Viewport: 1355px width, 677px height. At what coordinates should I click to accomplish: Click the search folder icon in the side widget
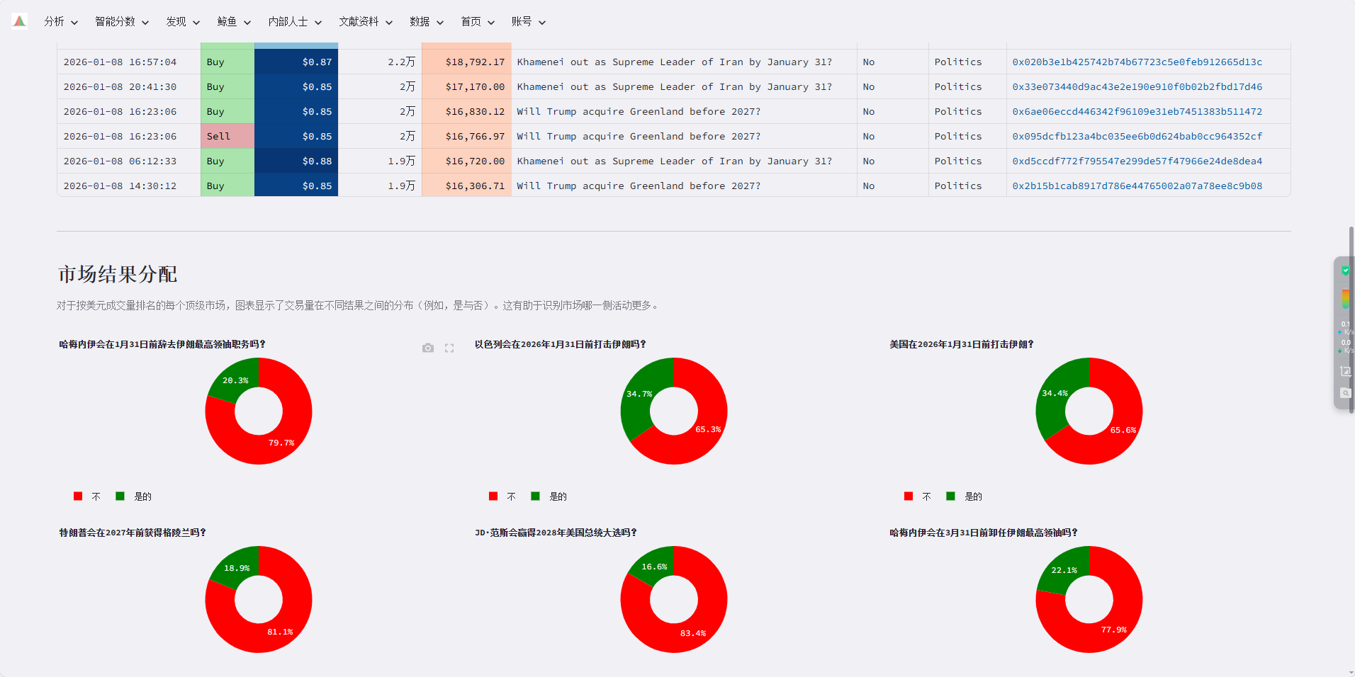tap(1345, 393)
